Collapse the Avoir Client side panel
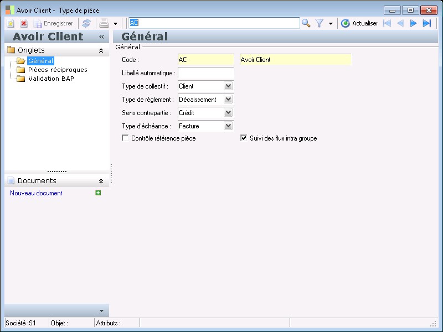The height and width of the screenshot is (332, 443). [x=101, y=37]
